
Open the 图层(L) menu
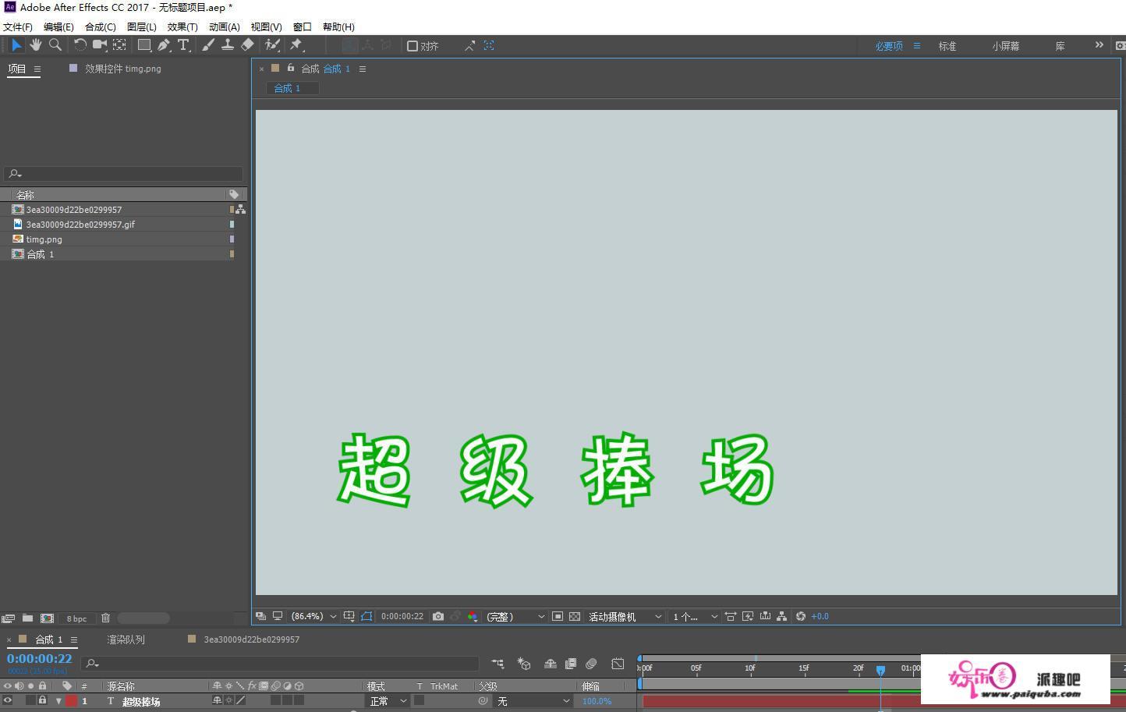click(142, 27)
